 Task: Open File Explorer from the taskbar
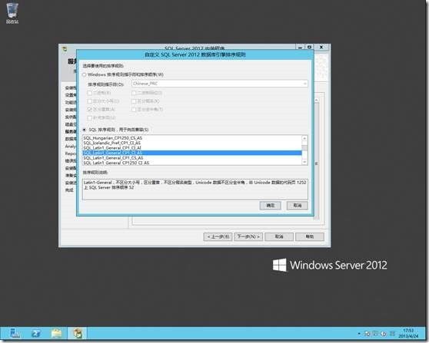point(57,334)
